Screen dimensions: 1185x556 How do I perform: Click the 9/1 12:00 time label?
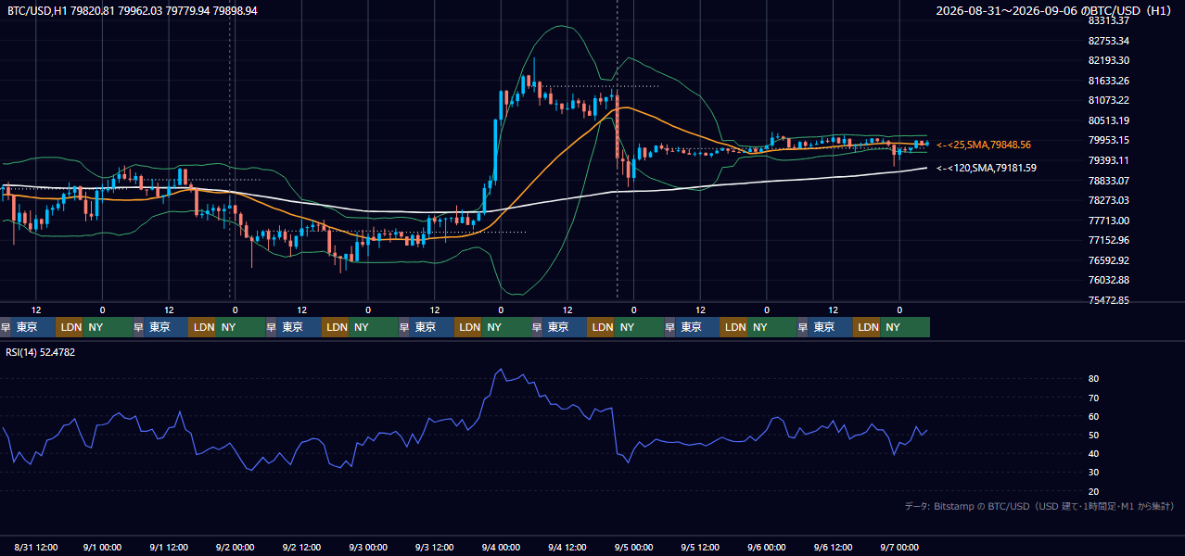coord(169,547)
